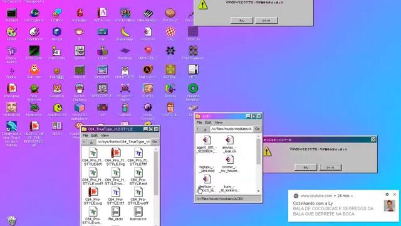Click the scroll-down arrow in AOD window
401x226 pixels.
tap(258, 191)
